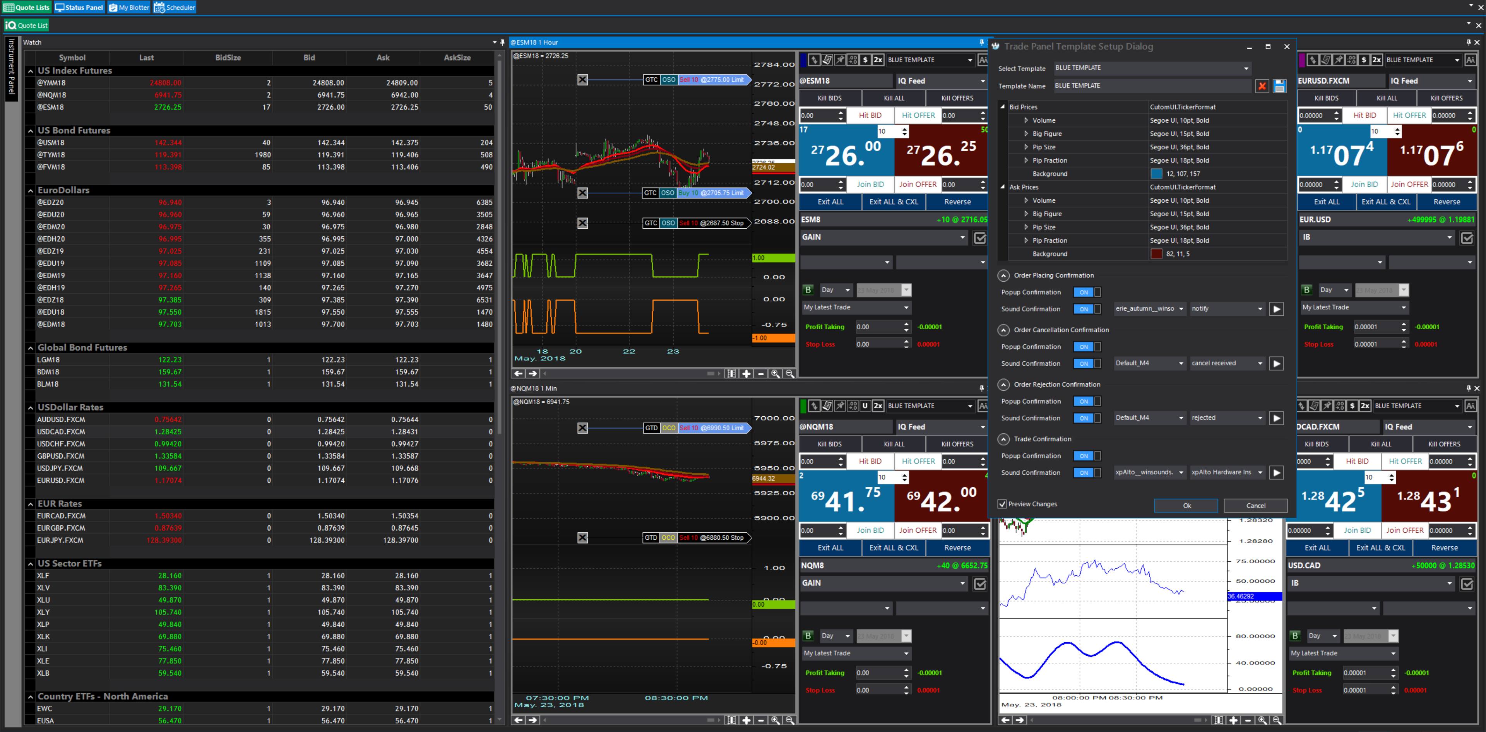Toggle Order Placing Popup Confirmation switch
The image size is (1486, 732).
(x=1087, y=292)
